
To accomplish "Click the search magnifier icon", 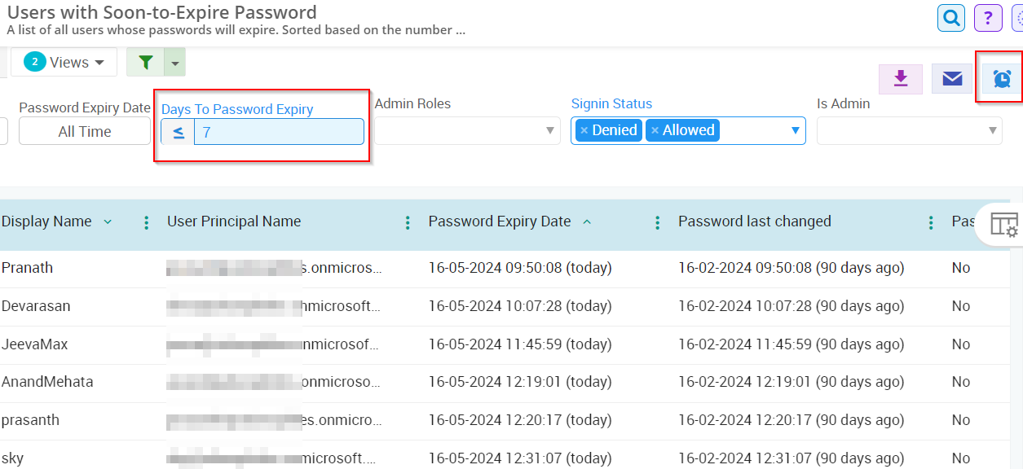I will click(950, 17).
